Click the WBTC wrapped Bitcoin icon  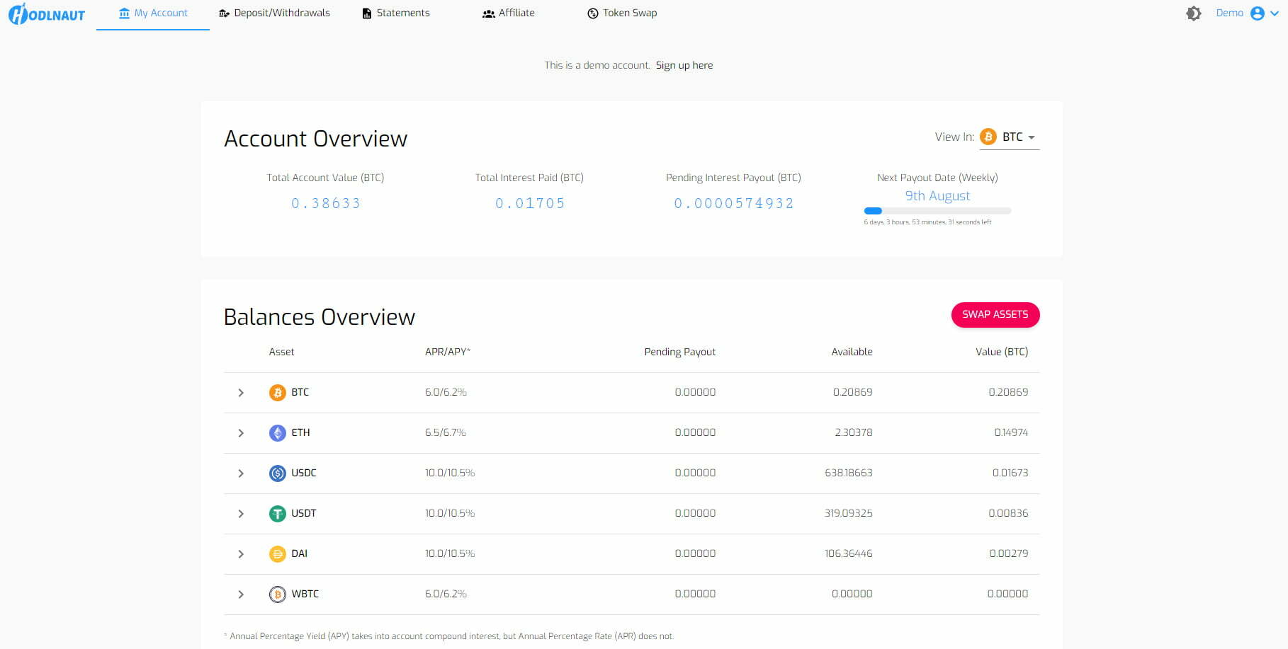(276, 594)
